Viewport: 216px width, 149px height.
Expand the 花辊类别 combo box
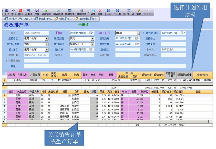[92, 39]
